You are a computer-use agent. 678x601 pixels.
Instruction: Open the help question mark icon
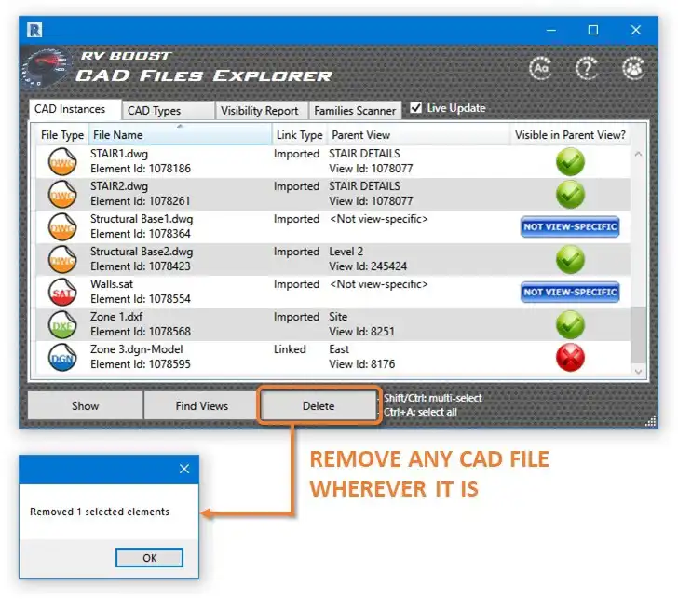coord(587,68)
